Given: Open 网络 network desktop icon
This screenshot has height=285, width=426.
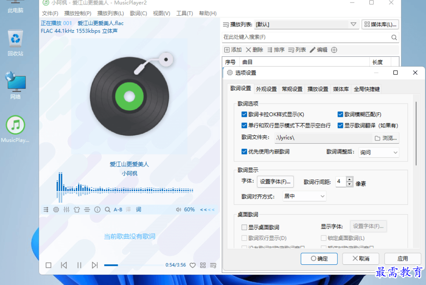Looking at the screenshot, I should (15, 85).
